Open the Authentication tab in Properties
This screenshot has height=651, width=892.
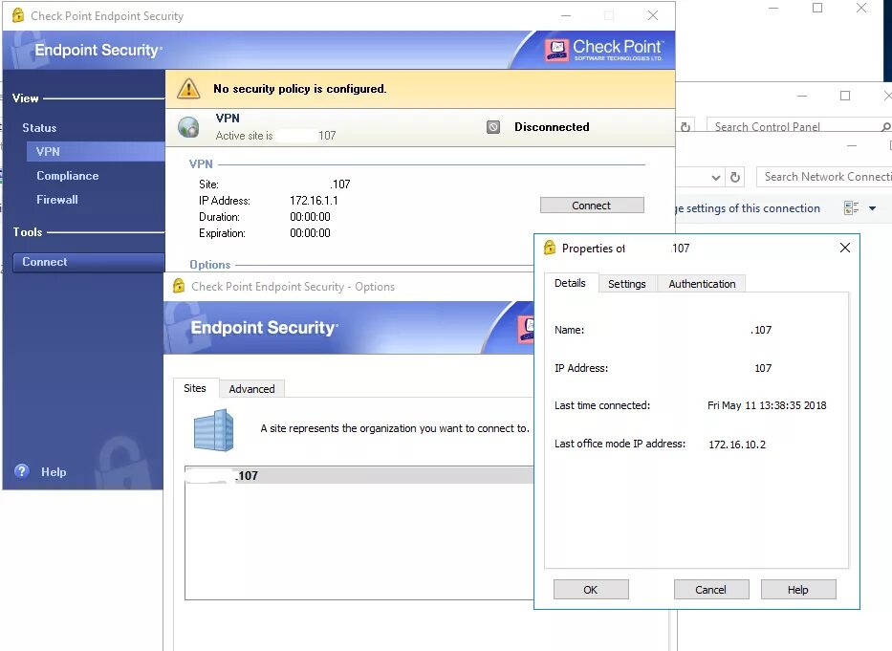click(702, 284)
